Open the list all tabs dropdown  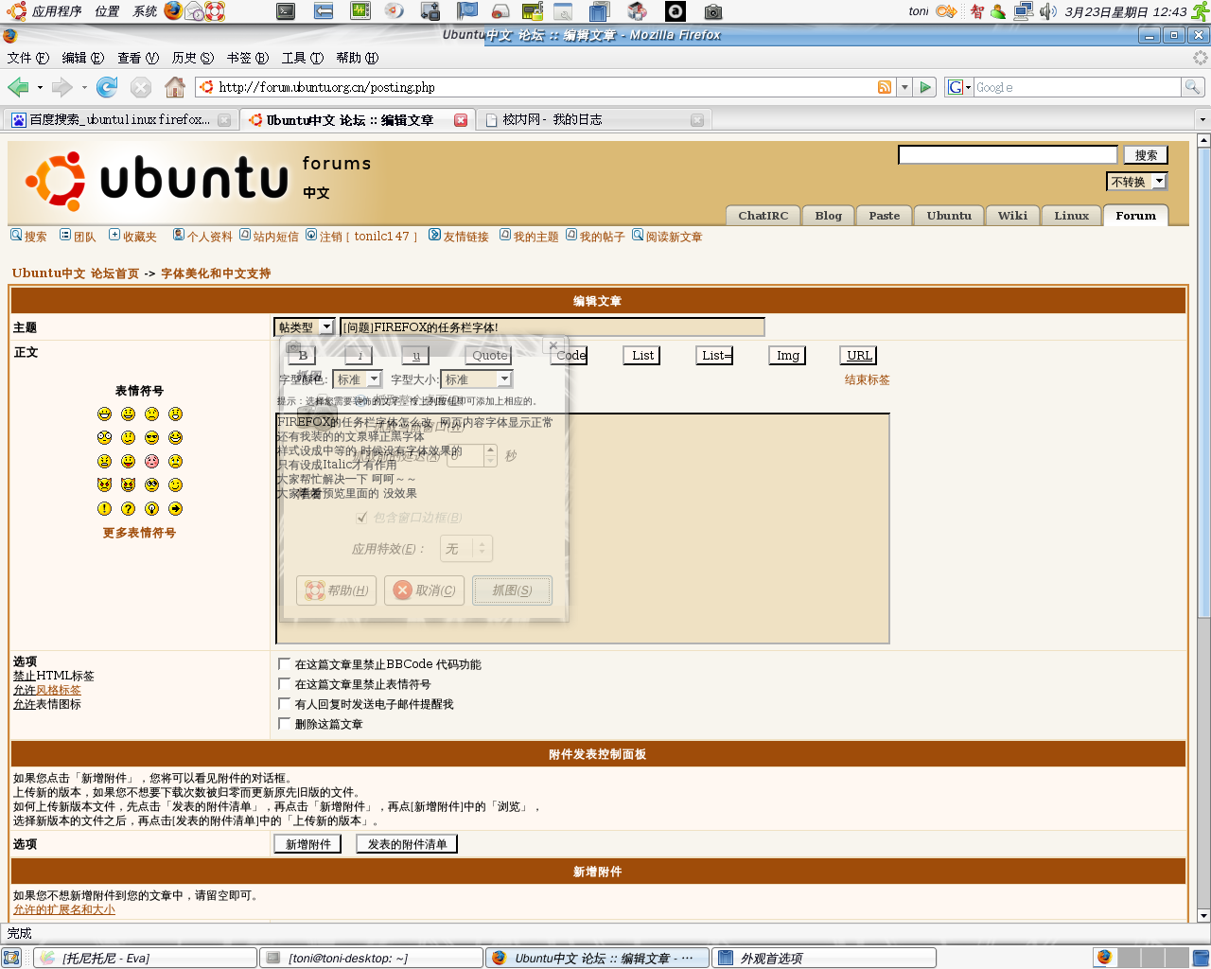pos(1202,120)
